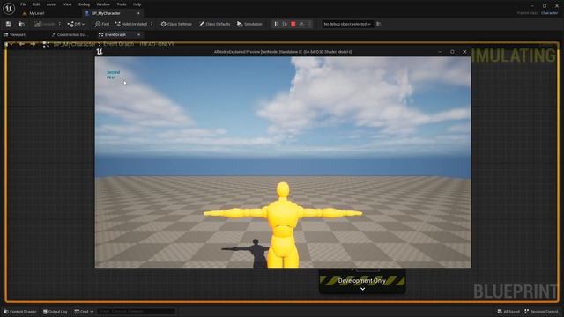This screenshot has height=317, width=564.
Task: Expand the Development Only node chevron
Action: pyautogui.click(x=362, y=289)
